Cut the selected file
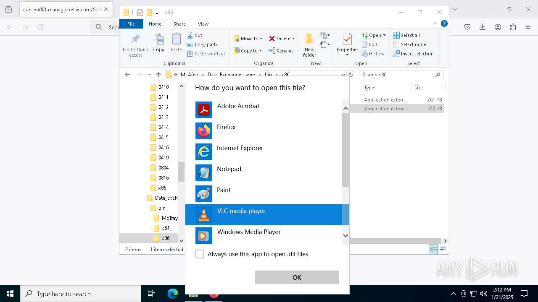This screenshot has height=302, width=538. coord(195,35)
